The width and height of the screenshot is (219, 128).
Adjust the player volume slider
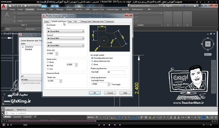[x=211, y=125]
